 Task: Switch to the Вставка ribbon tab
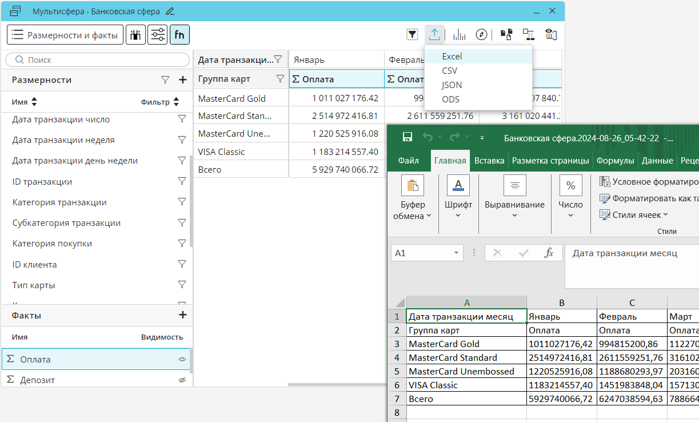[489, 161]
